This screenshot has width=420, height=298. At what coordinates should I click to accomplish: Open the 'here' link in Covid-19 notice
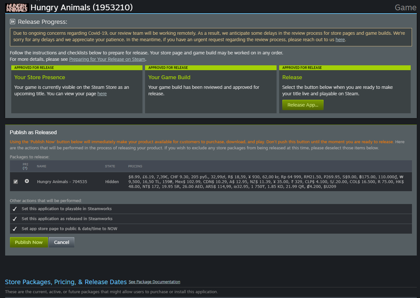340,40
